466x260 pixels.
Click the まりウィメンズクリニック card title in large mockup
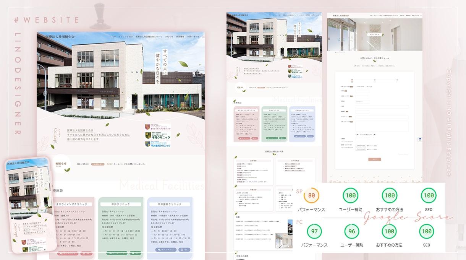coord(71,205)
